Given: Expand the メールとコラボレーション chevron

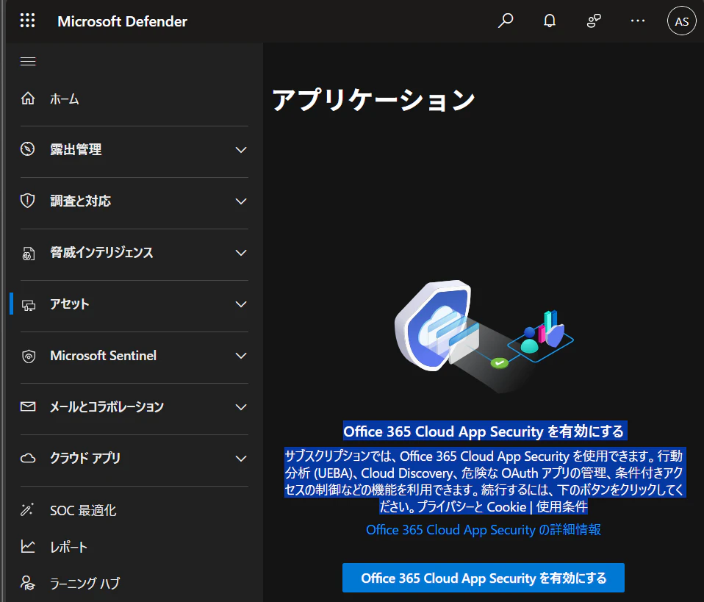Looking at the screenshot, I should [x=241, y=407].
